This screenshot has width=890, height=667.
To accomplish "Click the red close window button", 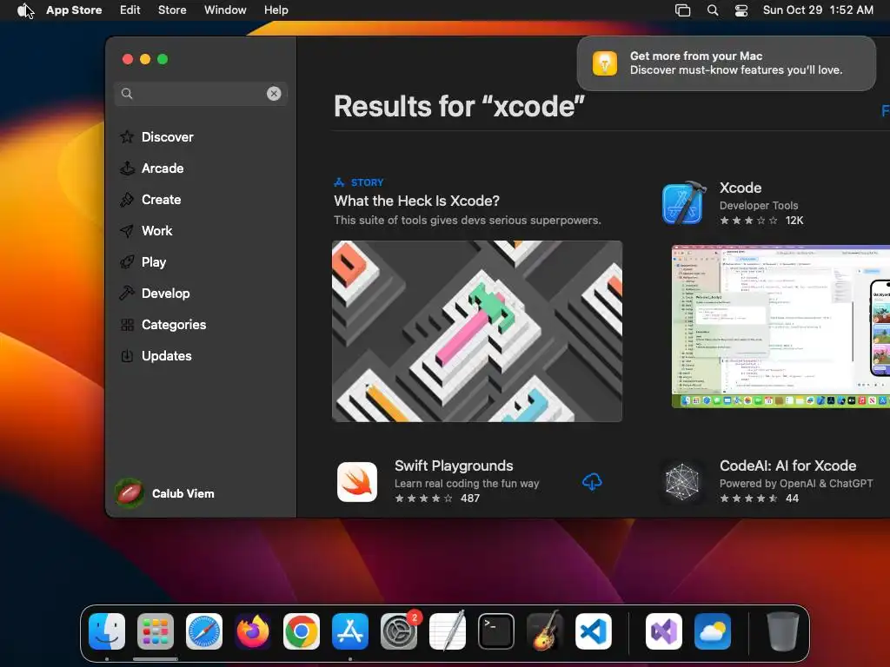I will [x=128, y=59].
